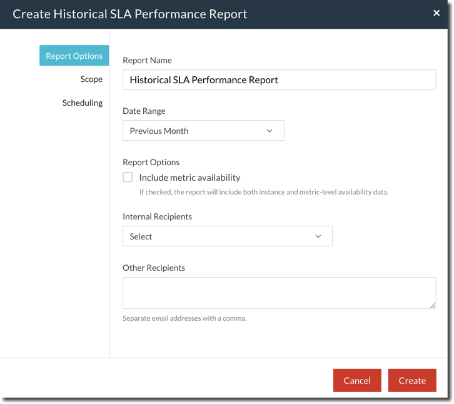Close the dialog with the X icon

436,13
